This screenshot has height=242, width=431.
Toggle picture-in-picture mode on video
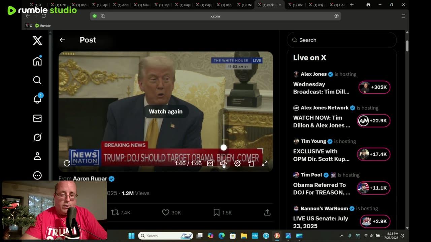(x=251, y=163)
